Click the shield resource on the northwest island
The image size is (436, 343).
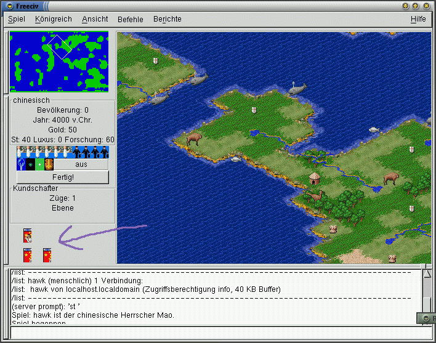click(155, 60)
